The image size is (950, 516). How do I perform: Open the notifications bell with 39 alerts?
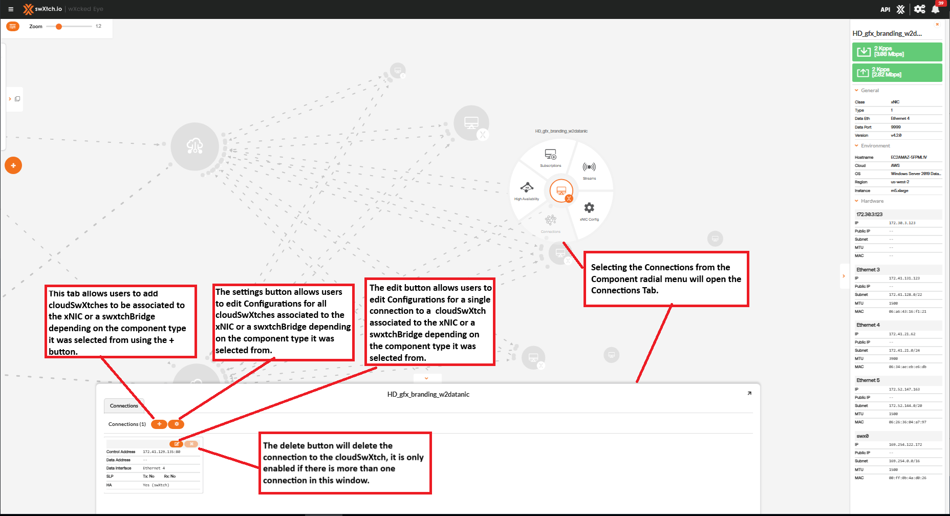click(935, 9)
